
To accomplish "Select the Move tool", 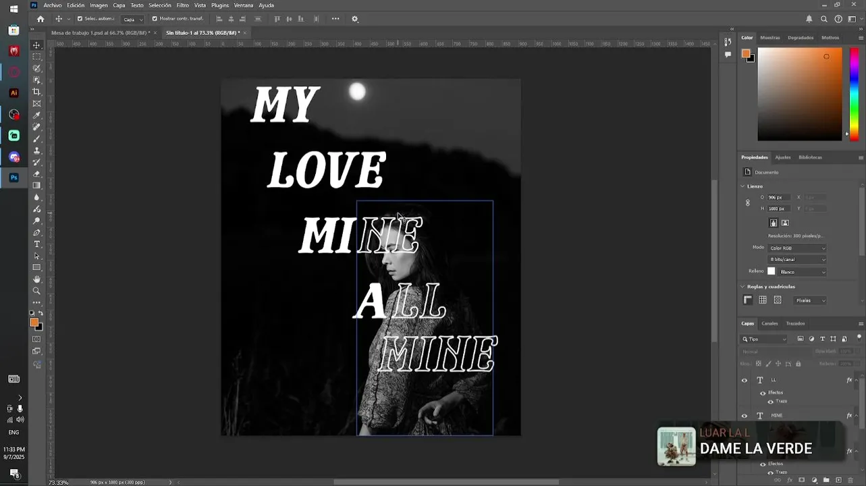I will click(x=37, y=45).
